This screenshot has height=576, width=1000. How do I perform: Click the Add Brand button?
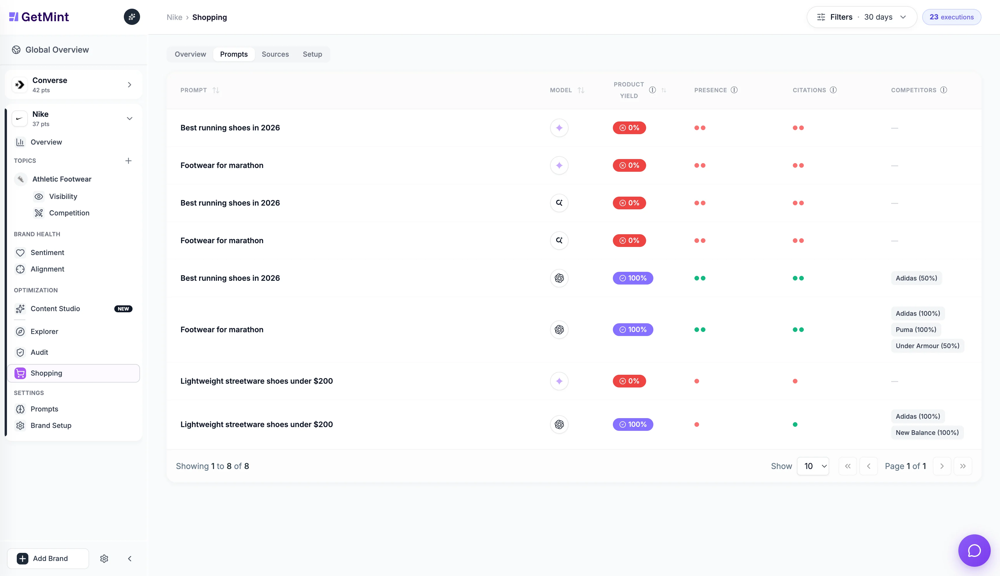coord(48,559)
